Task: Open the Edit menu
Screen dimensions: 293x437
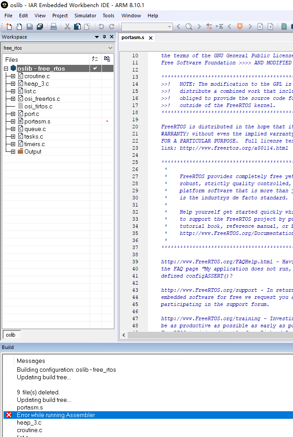Action: [x=23, y=16]
